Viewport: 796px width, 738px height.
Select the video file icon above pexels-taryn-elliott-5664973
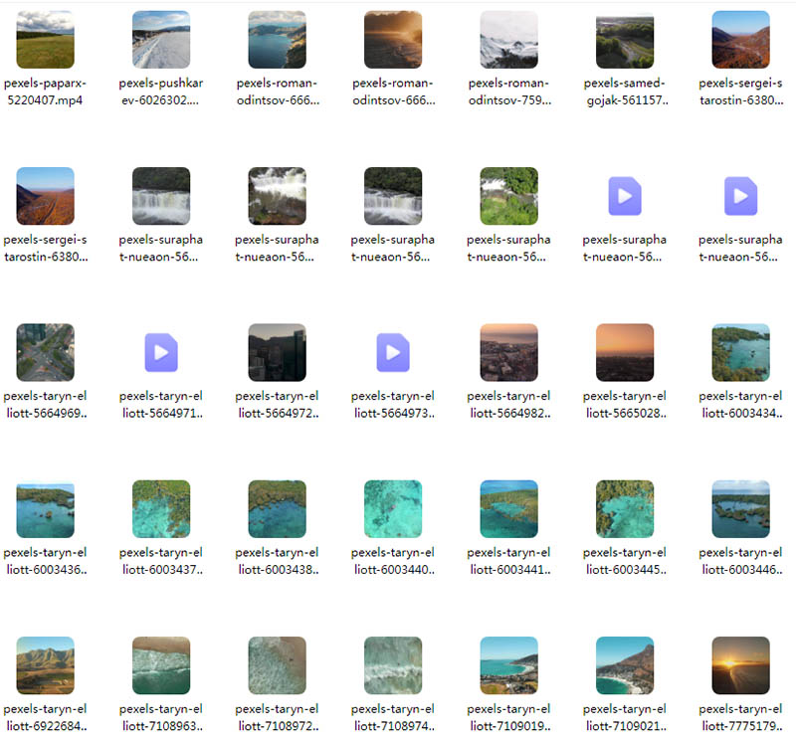tap(393, 352)
